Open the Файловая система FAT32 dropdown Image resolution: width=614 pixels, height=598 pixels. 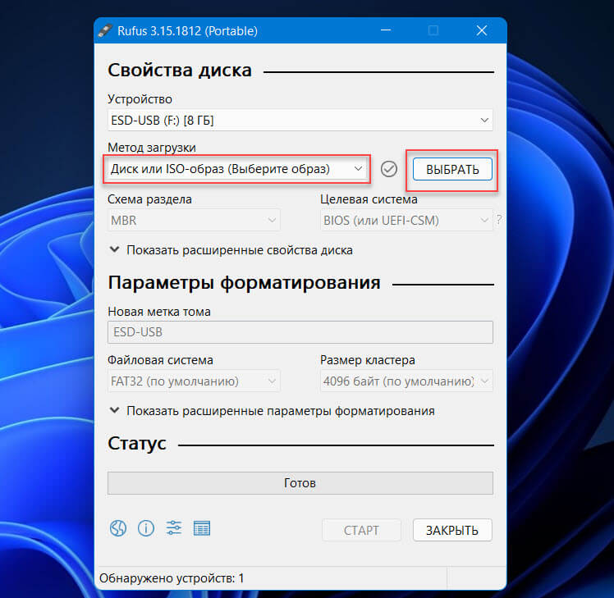(194, 381)
